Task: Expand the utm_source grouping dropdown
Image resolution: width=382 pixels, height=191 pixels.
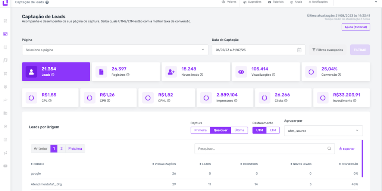Action: tap(323, 131)
